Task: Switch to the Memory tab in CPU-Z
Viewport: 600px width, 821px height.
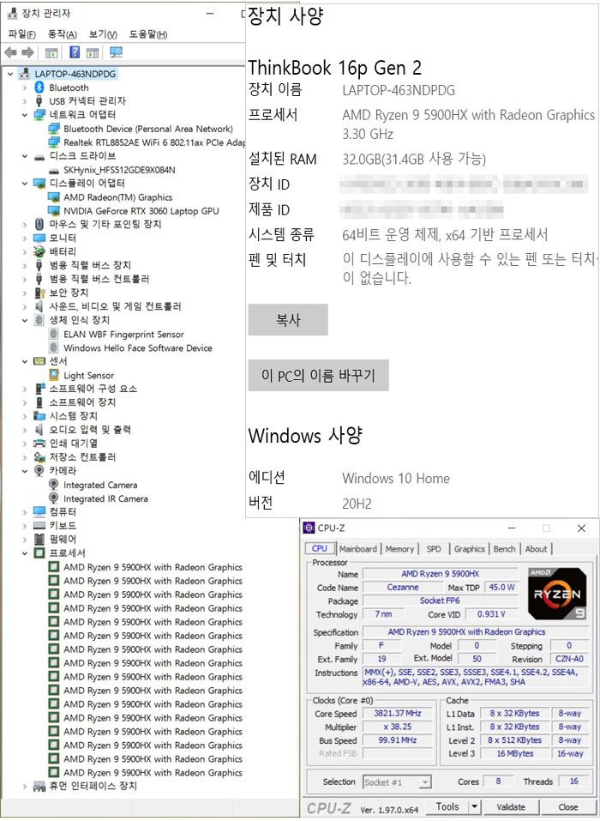Action: point(399,549)
